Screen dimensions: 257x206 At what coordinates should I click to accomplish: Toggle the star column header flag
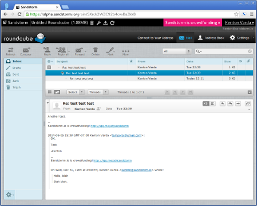[x=131, y=61]
